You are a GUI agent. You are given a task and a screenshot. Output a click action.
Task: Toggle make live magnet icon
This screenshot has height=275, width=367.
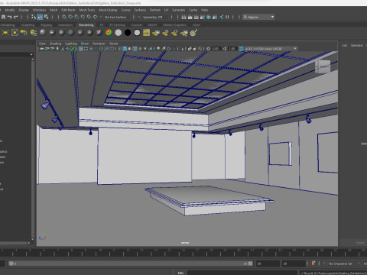(96, 17)
